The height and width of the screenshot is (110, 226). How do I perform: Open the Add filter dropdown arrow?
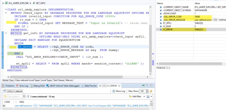(144, 96)
